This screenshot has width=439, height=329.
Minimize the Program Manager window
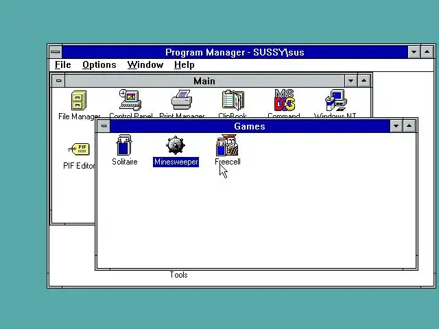pos(414,52)
